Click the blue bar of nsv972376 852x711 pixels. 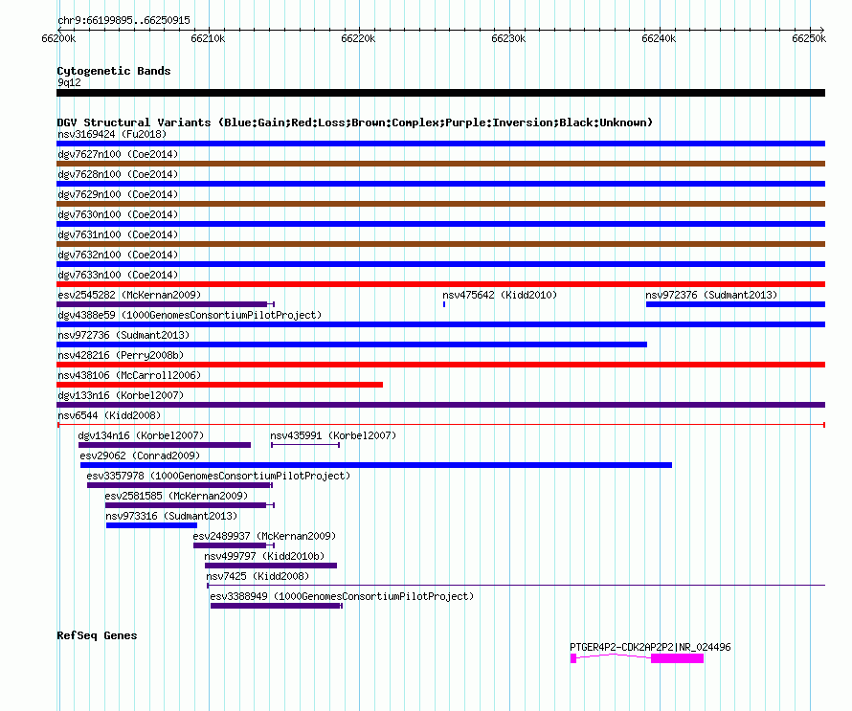(x=736, y=304)
